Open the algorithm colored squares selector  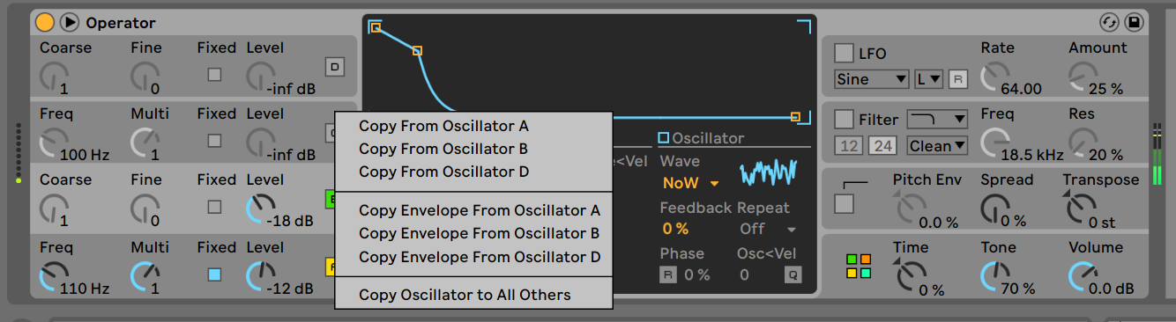point(858,267)
